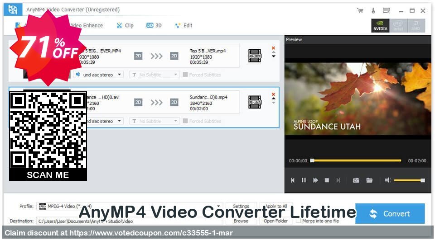Viewport: 435px width, 240px height.
Task: Click the Browse button
Action: click(x=241, y=221)
